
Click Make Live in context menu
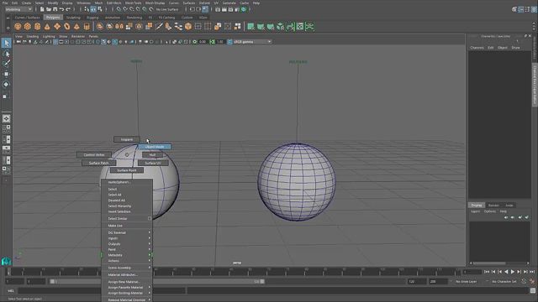[x=127, y=226]
